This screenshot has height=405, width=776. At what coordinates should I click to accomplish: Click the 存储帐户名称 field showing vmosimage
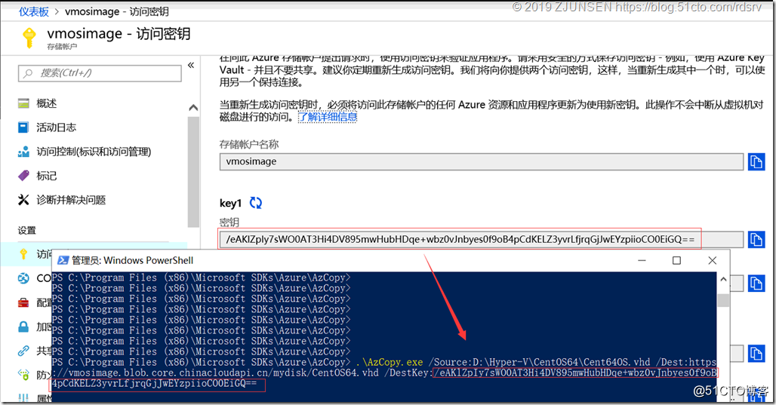pyautogui.click(x=481, y=161)
